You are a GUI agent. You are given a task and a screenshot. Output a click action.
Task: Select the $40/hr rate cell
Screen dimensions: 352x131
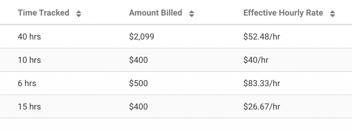[x=256, y=60]
